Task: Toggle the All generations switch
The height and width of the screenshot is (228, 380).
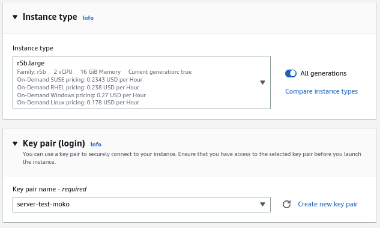Action: click(291, 73)
